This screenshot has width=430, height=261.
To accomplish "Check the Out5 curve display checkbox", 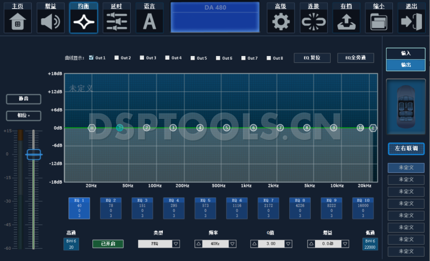I will pyautogui.click(x=192, y=58).
